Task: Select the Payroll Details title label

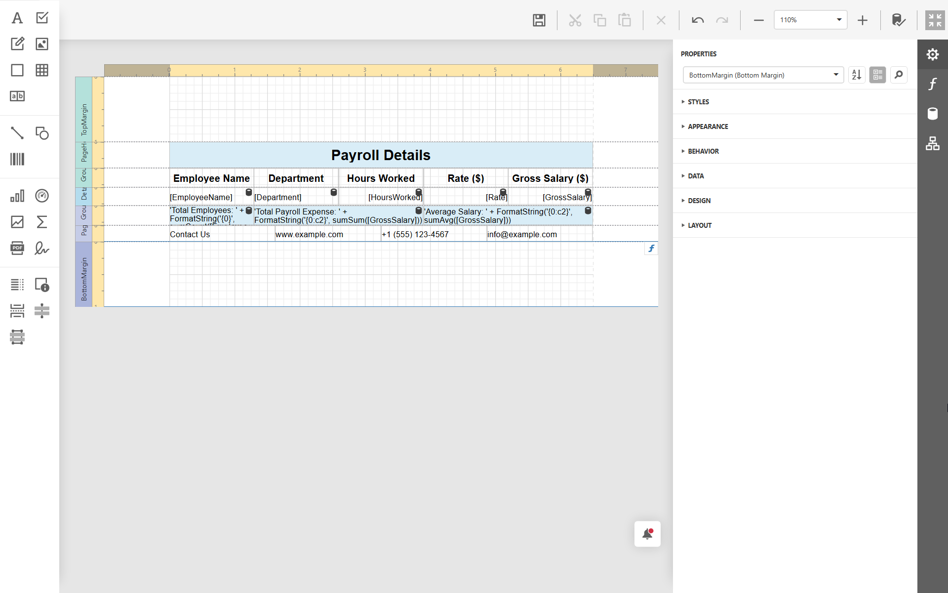Action: (x=381, y=155)
